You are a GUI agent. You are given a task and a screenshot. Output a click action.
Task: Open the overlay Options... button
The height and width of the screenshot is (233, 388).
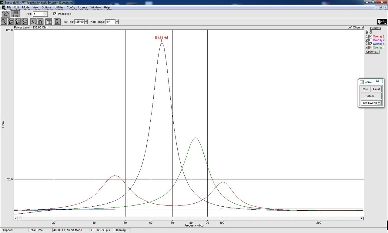pos(372,52)
